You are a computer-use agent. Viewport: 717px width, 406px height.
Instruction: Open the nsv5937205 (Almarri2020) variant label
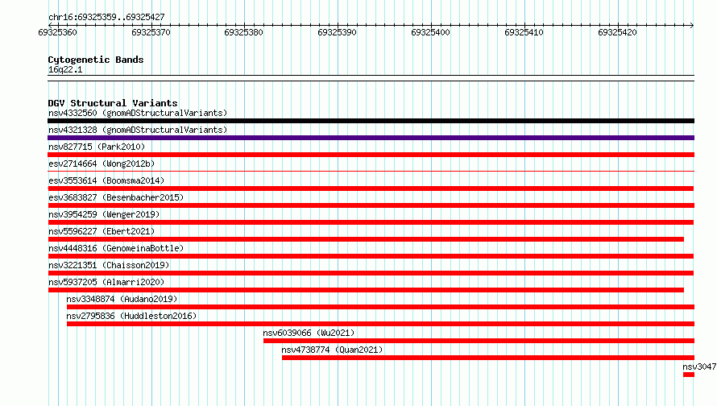106,282
